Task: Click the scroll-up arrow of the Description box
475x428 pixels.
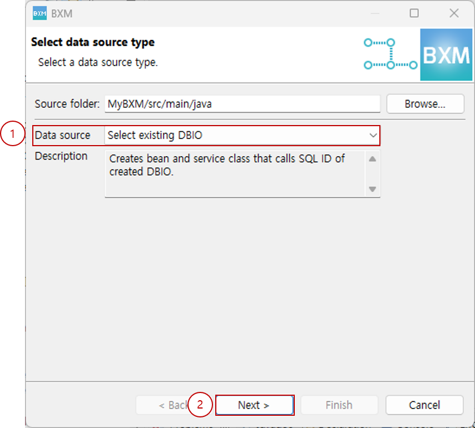Action: point(373,158)
